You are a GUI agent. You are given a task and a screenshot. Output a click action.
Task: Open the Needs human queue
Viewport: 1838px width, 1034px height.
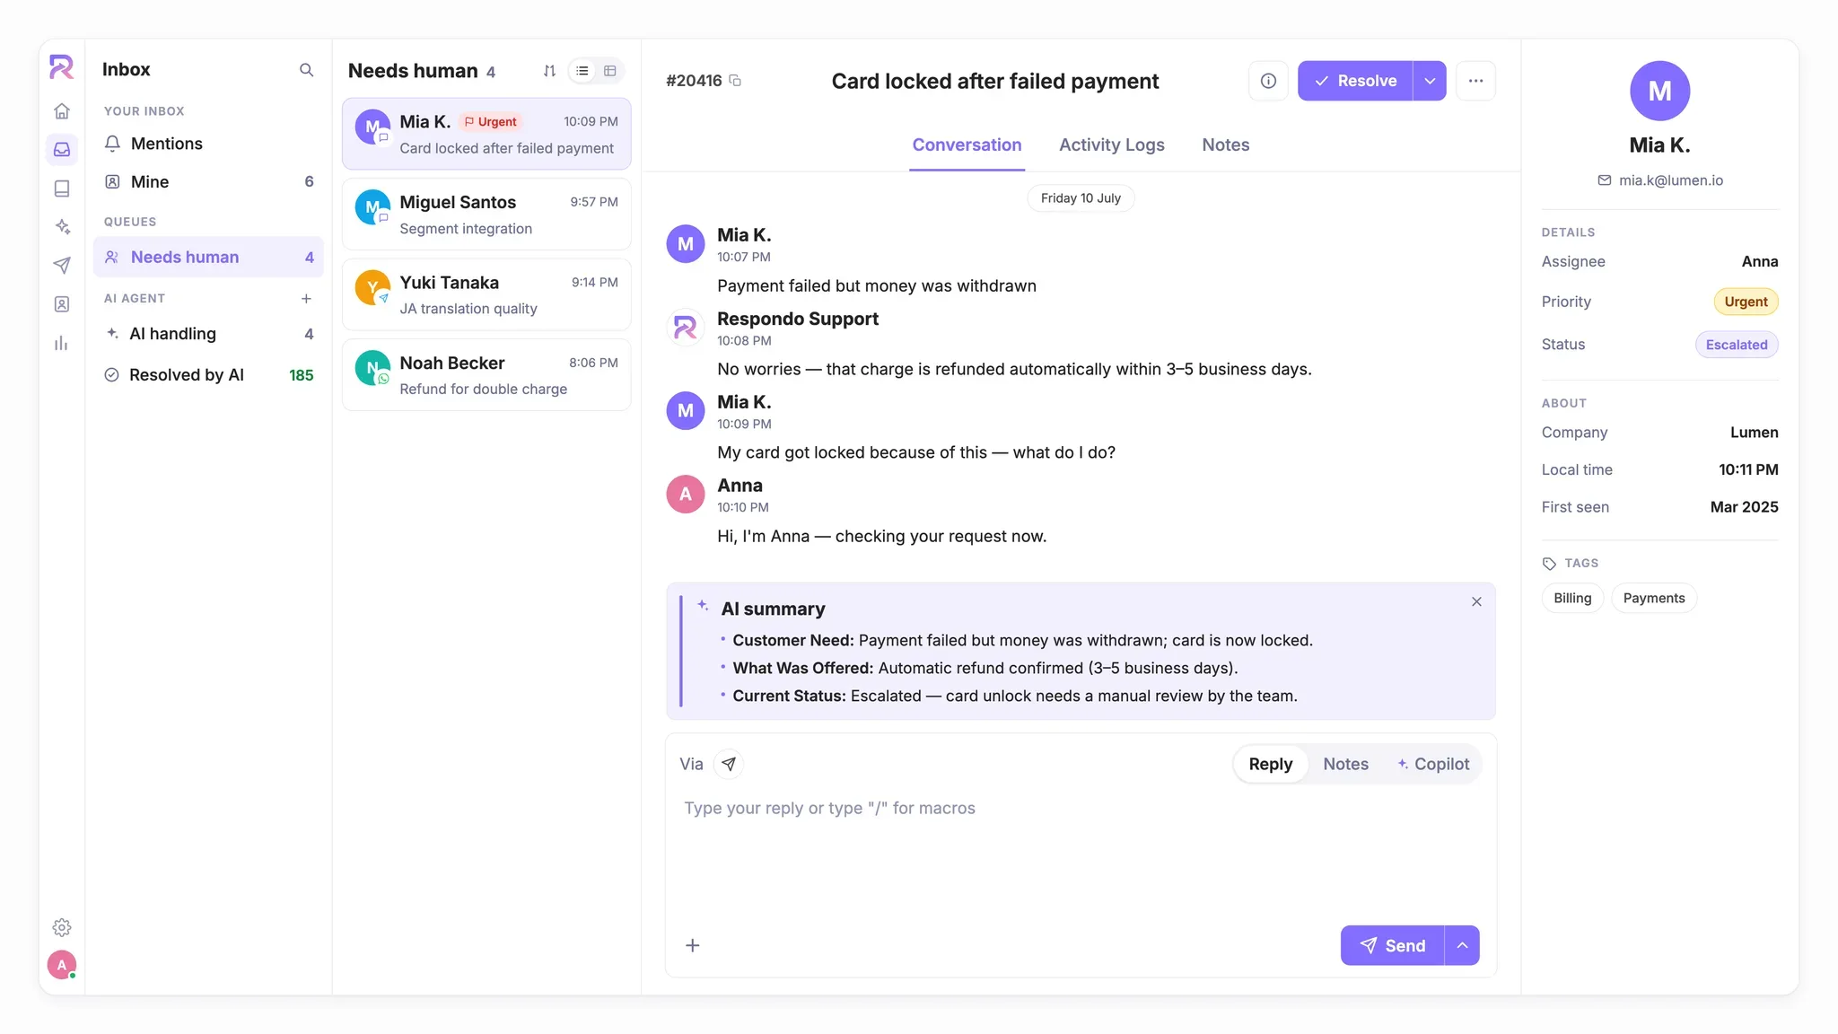point(208,258)
